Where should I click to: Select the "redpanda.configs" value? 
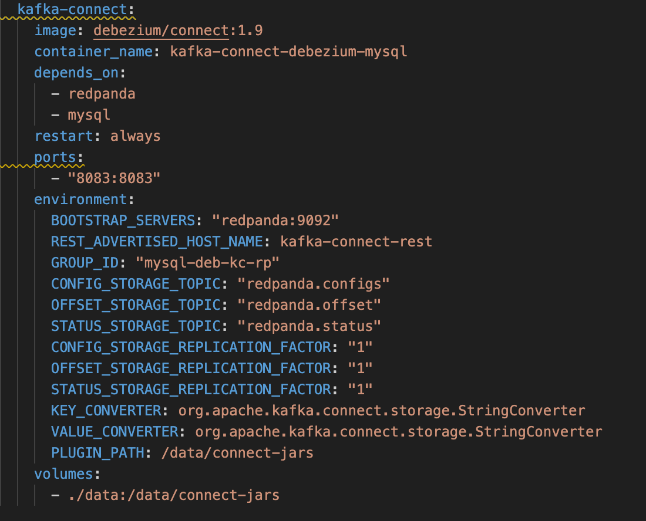tap(314, 283)
